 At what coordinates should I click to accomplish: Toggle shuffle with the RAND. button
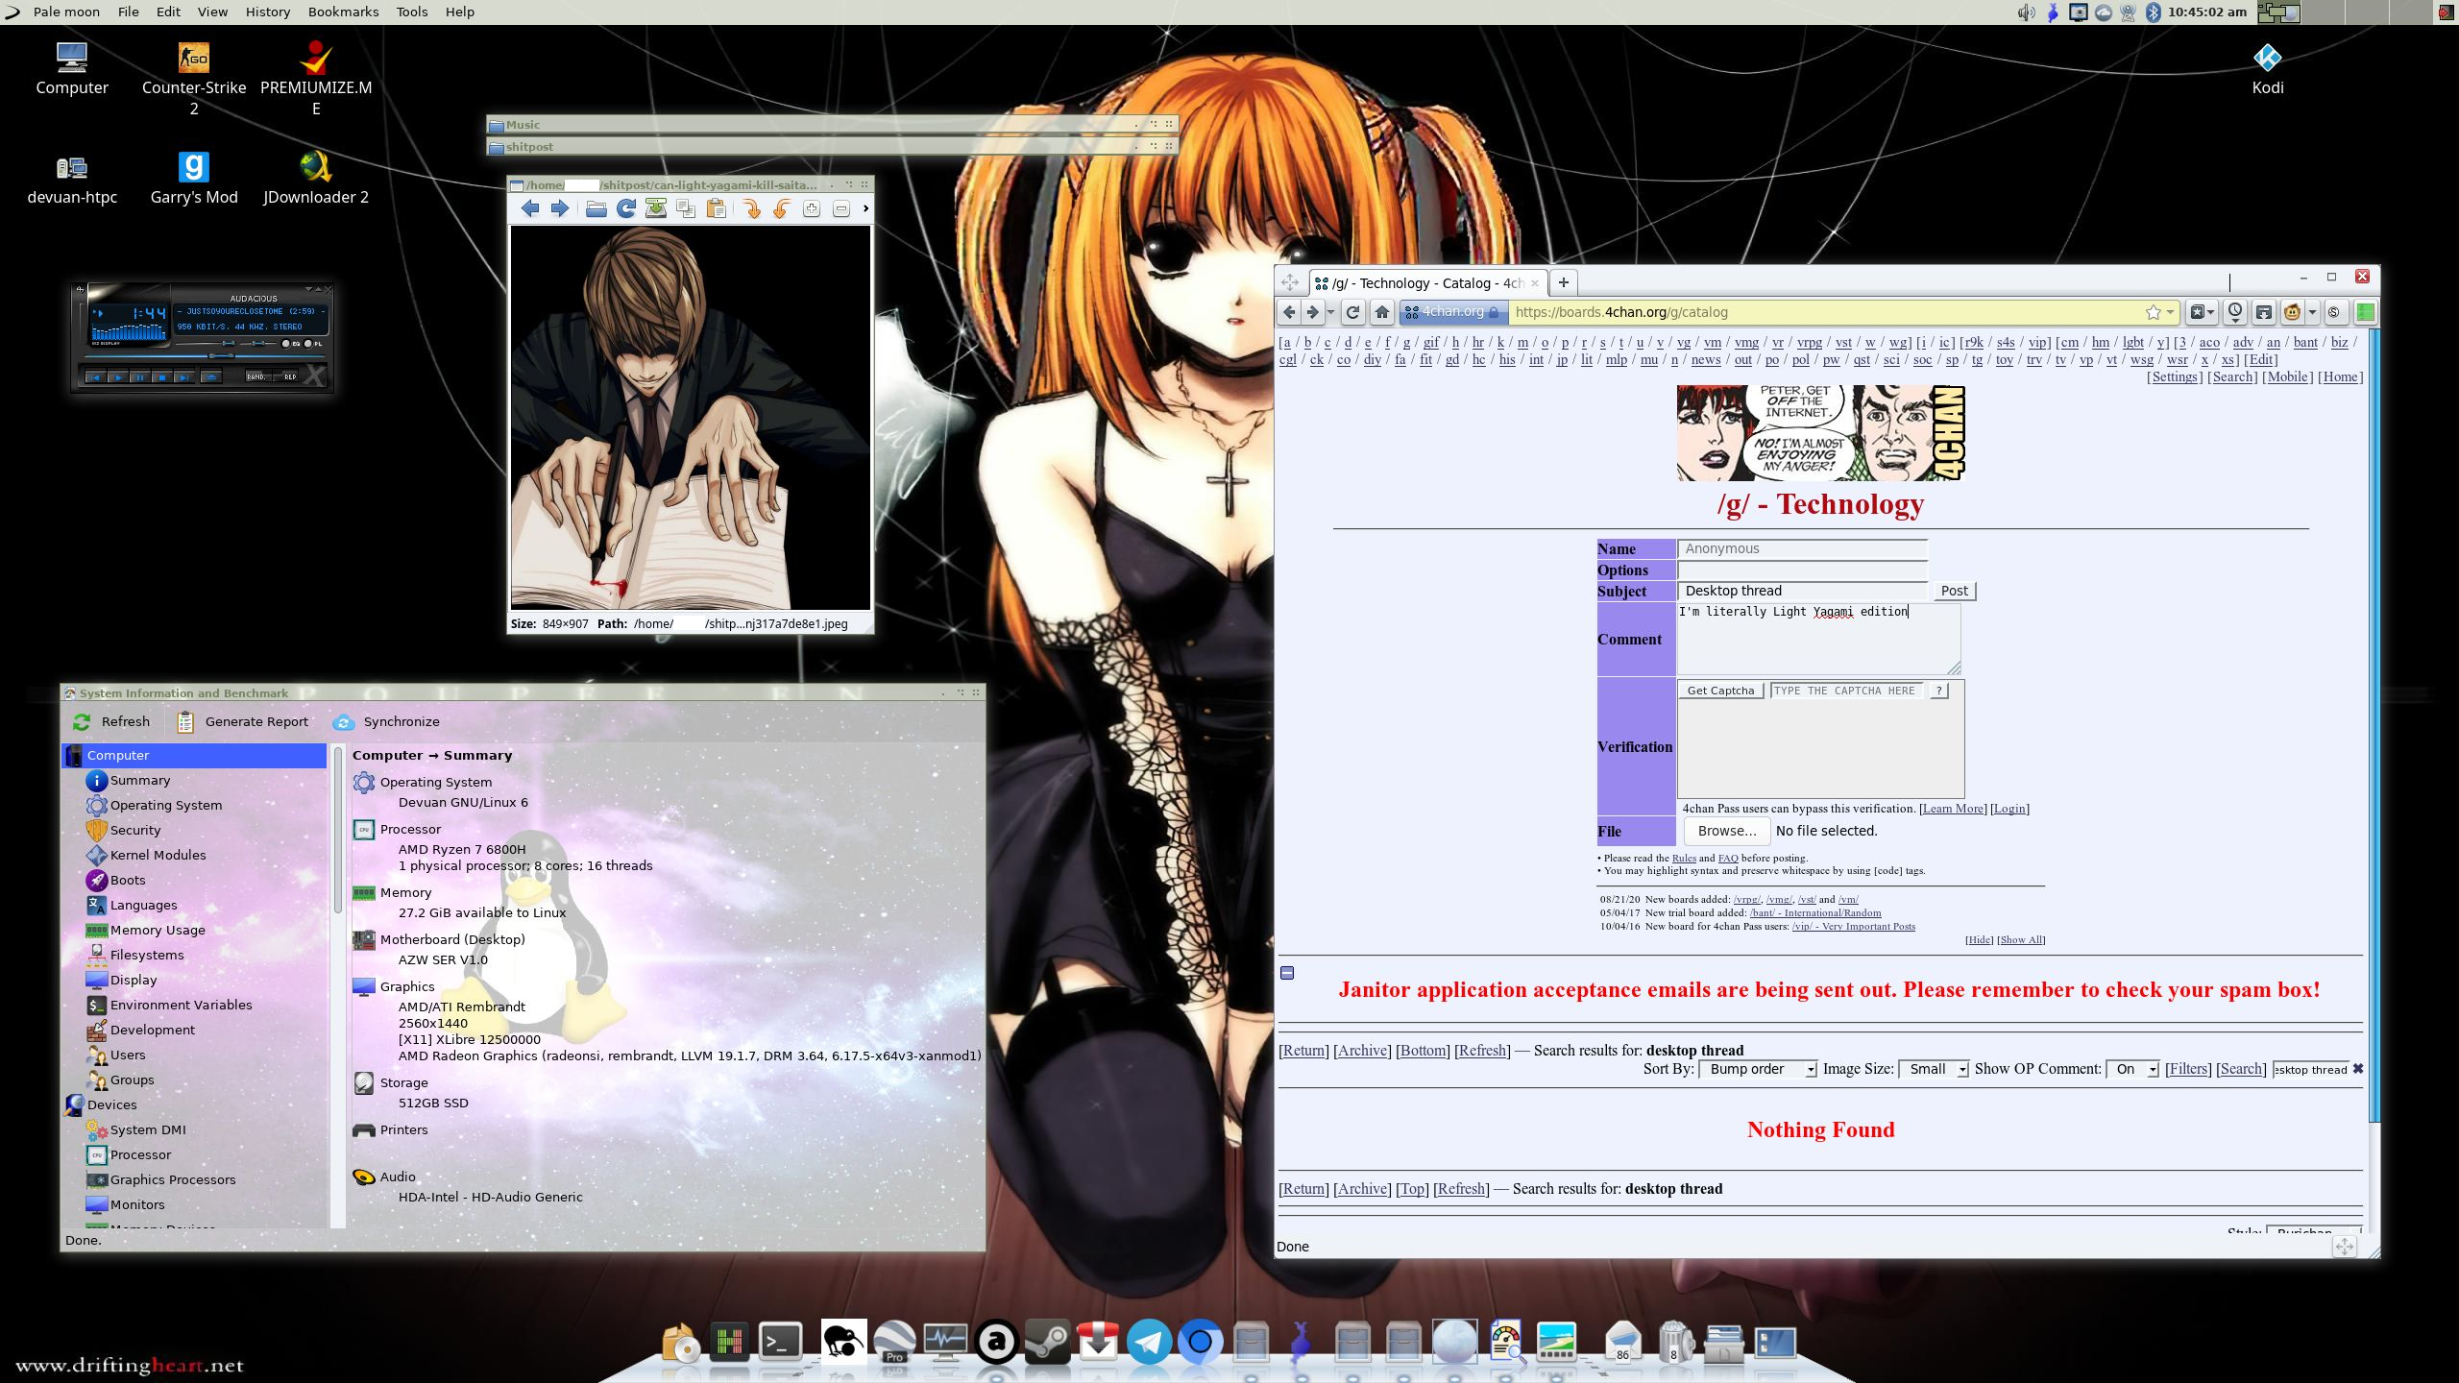(256, 376)
